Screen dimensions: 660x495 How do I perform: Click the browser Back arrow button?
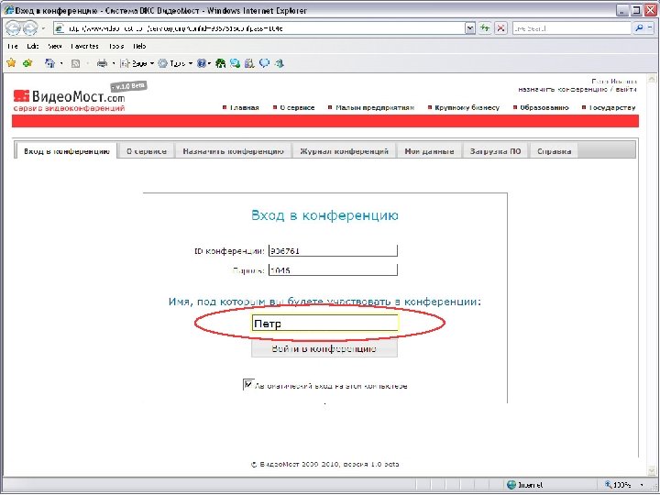13,28
